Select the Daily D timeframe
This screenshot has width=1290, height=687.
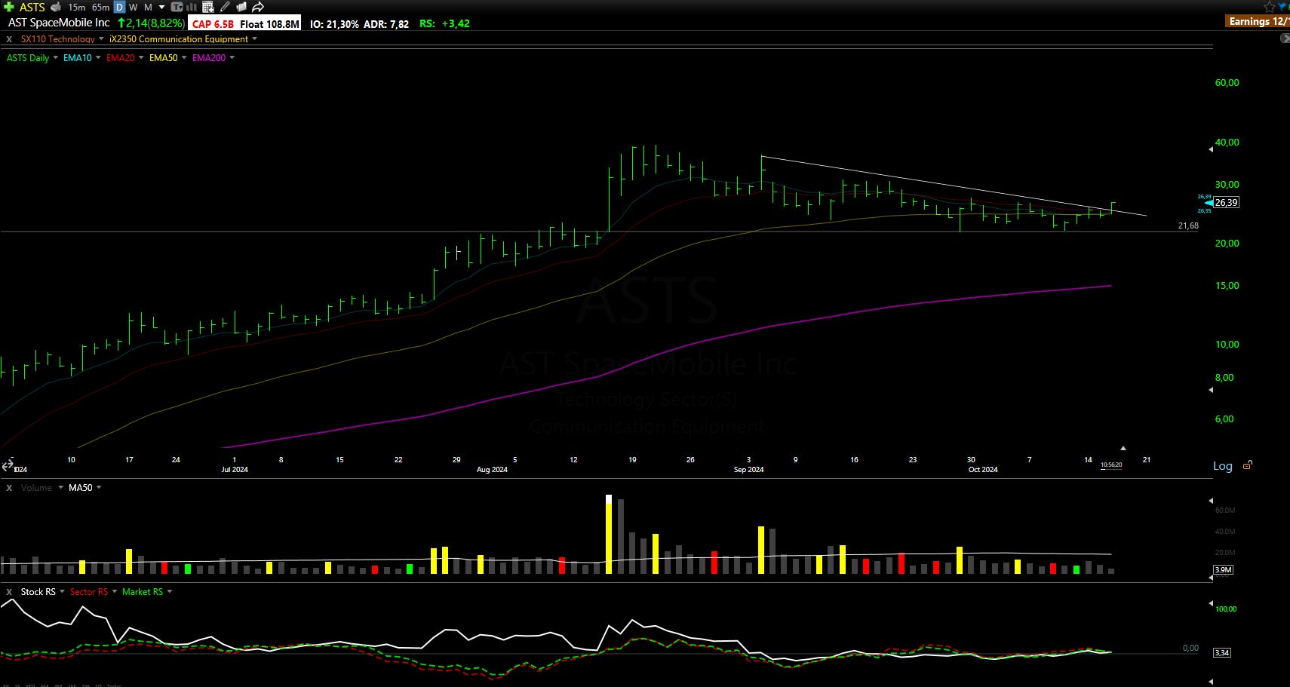click(119, 7)
